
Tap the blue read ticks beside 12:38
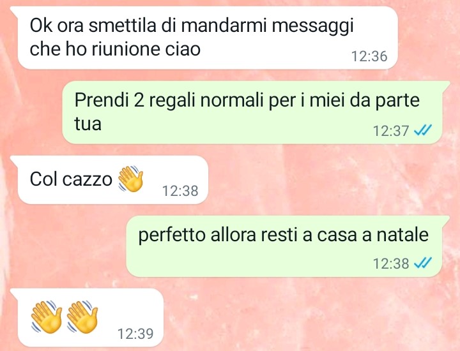(423, 263)
